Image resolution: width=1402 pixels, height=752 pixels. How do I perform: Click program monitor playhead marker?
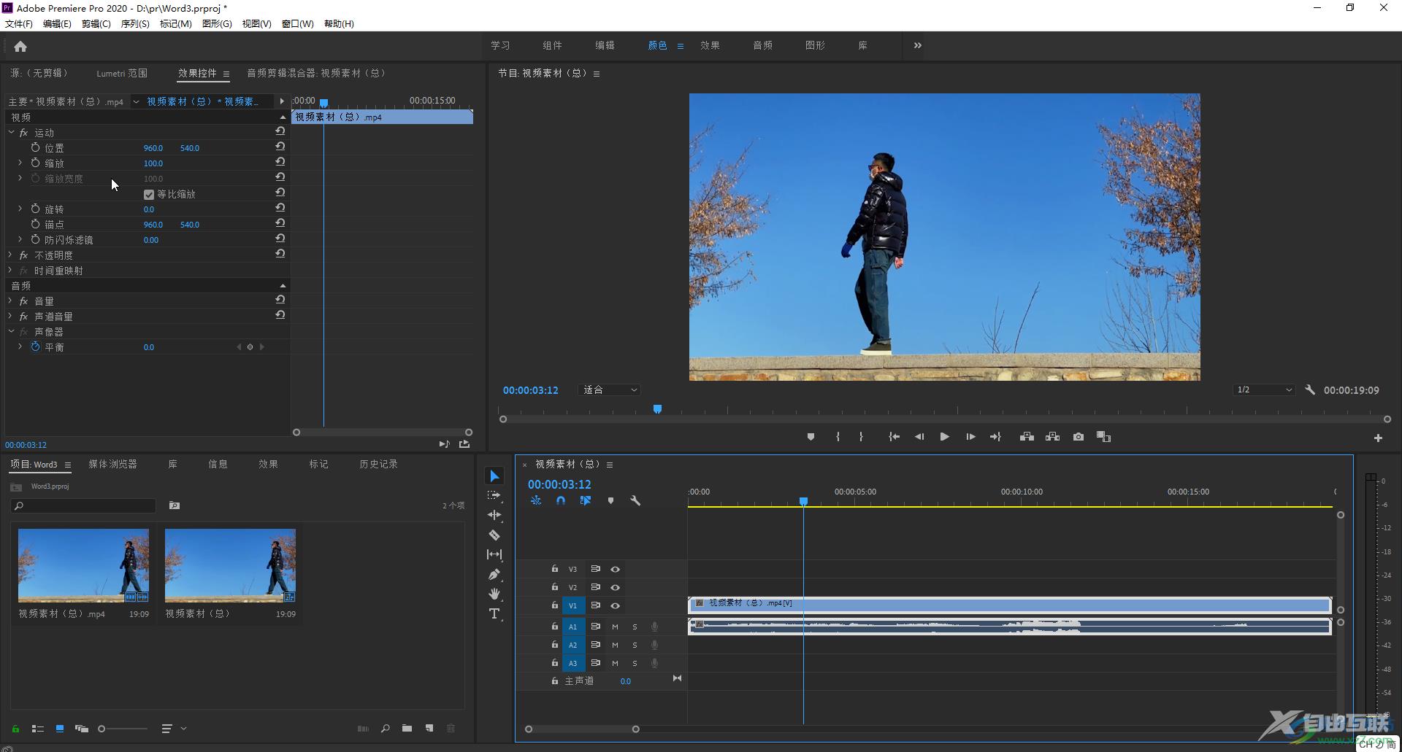(657, 409)
